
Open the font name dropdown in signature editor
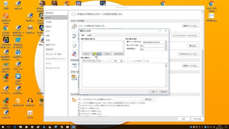[x=94, y=61]
